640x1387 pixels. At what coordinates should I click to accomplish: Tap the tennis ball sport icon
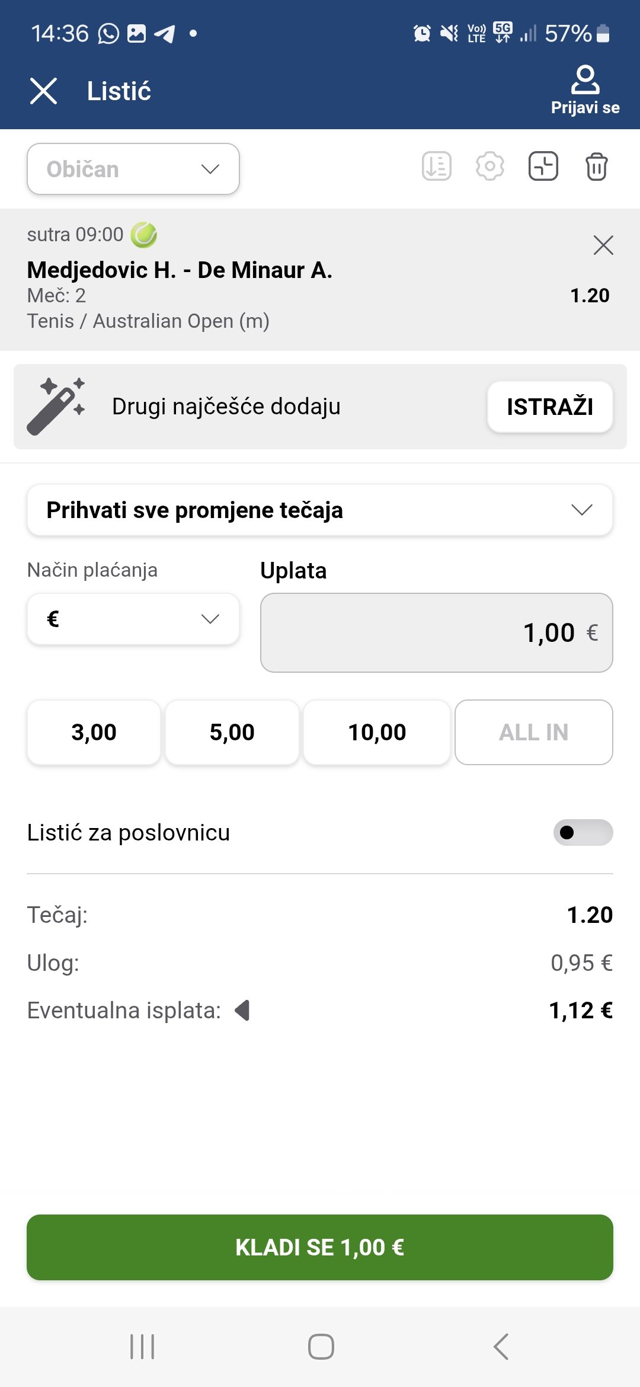click(143, 235)
